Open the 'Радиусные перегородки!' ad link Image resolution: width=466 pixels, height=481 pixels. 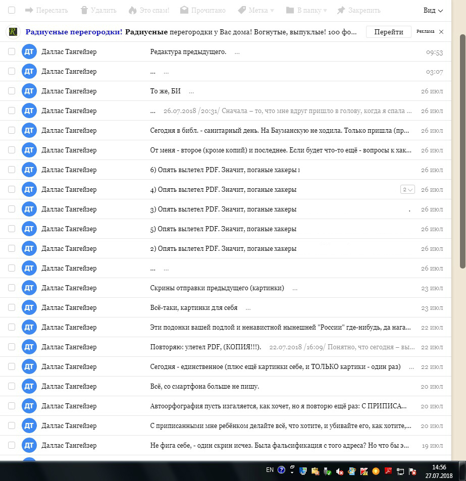click(x=74, y=32)
